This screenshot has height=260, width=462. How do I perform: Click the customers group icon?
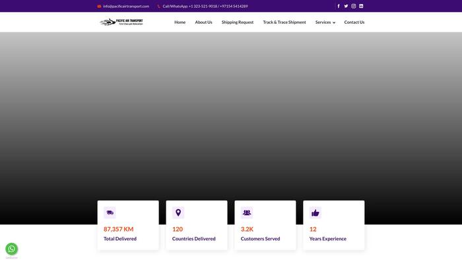pos(247,212)
